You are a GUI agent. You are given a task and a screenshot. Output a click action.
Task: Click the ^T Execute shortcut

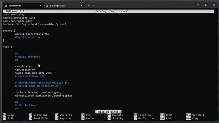point(115,115)
